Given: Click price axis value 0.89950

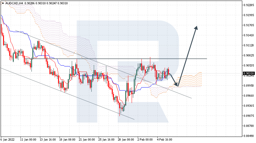Looking at the screenshot, I should pos(249,85).
